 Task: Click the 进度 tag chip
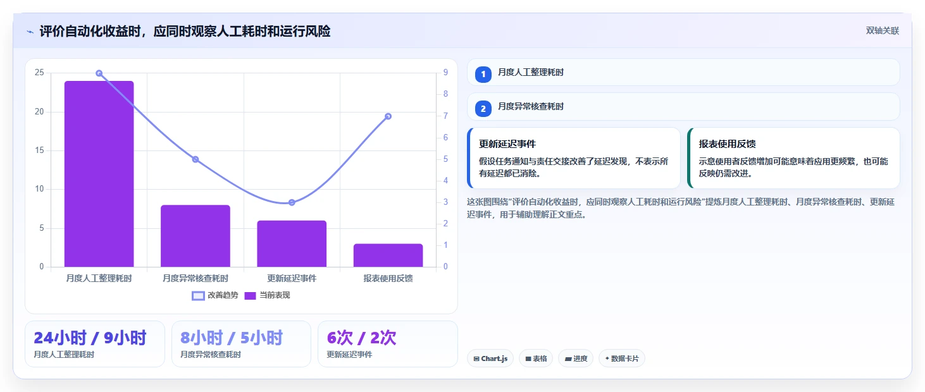576,358
